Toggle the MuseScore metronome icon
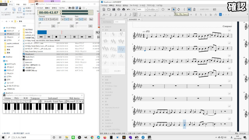 pos(194,10)
